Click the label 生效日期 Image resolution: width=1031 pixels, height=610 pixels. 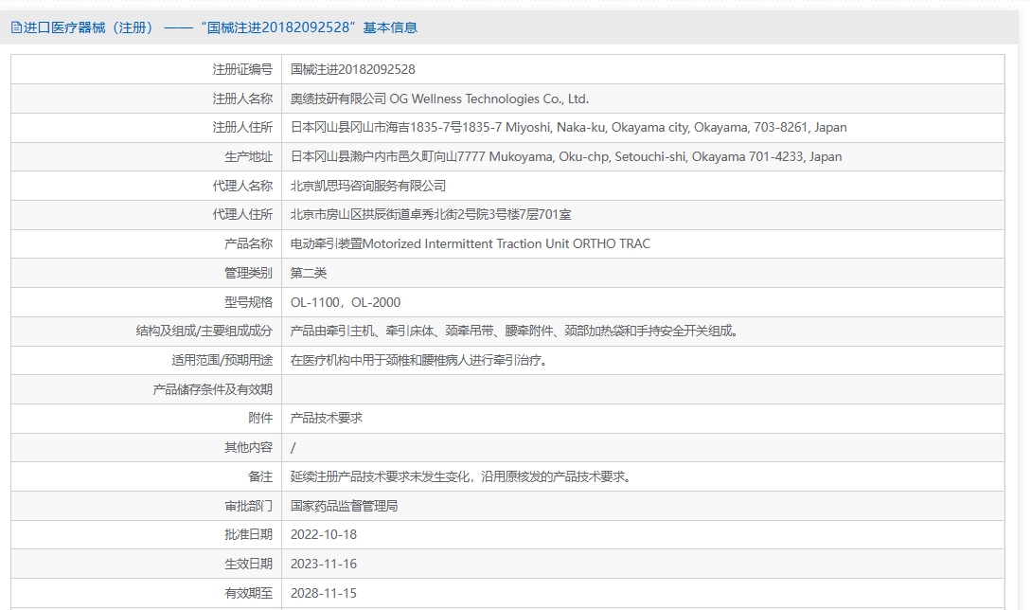pyautogui.click(x=248, y=564)
